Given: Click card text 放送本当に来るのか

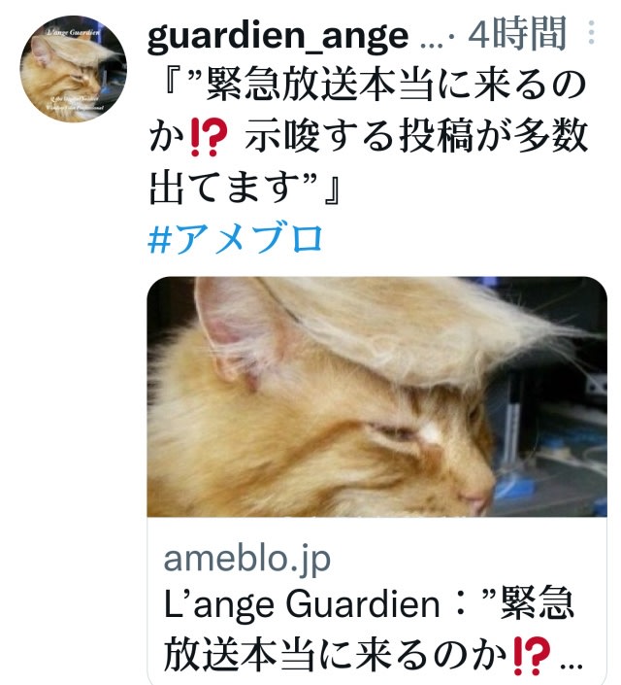Looking at the screenshot, I should 336,656.
